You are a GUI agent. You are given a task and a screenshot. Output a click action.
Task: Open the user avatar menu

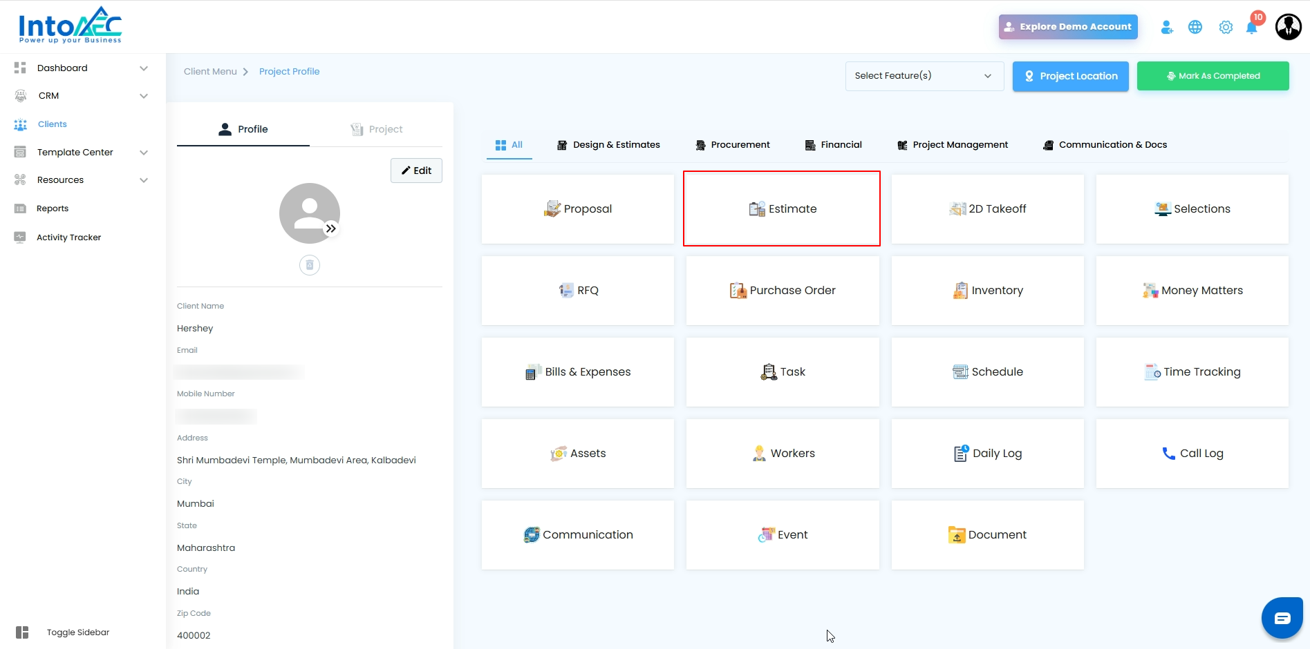click(1289, 27)
